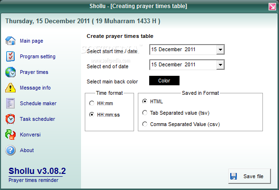Expand the start date dropdown arrow
The width and height of the screenshot is (279, 190).
(x=220, y=49)
